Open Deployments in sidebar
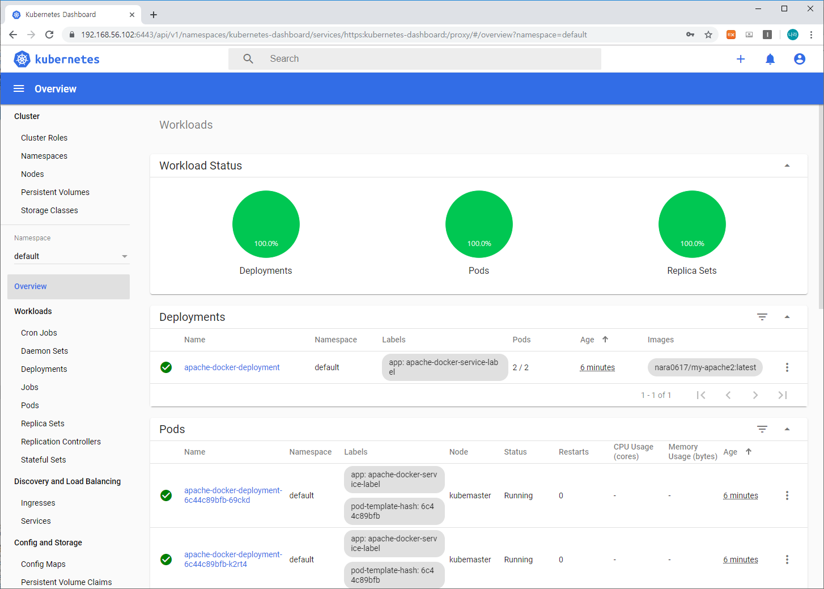This screenshot has width=824, height=589. click(x=44, y=369)
